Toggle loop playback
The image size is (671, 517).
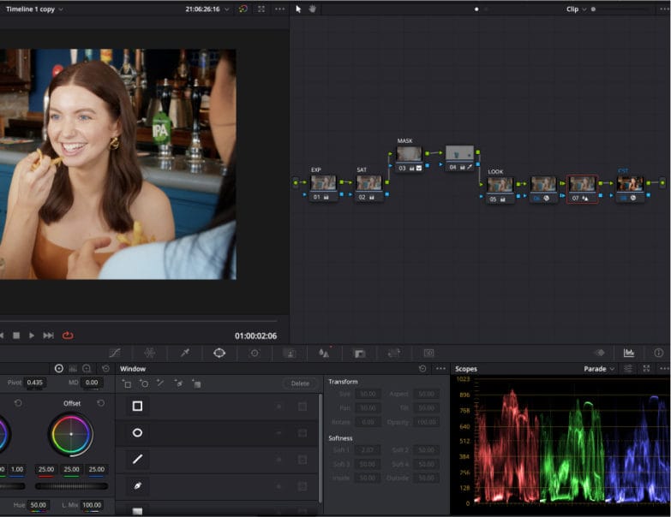[68, 336]
